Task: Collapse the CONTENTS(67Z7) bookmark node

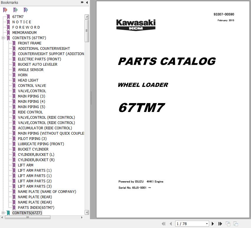Action: tap(3, 213)
